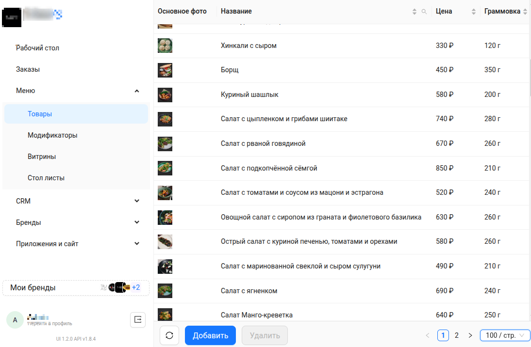The height and width of the screenshot is (347, 531).
Task: Click the user avatar circle 'A'
Action: tap(15, 320)
